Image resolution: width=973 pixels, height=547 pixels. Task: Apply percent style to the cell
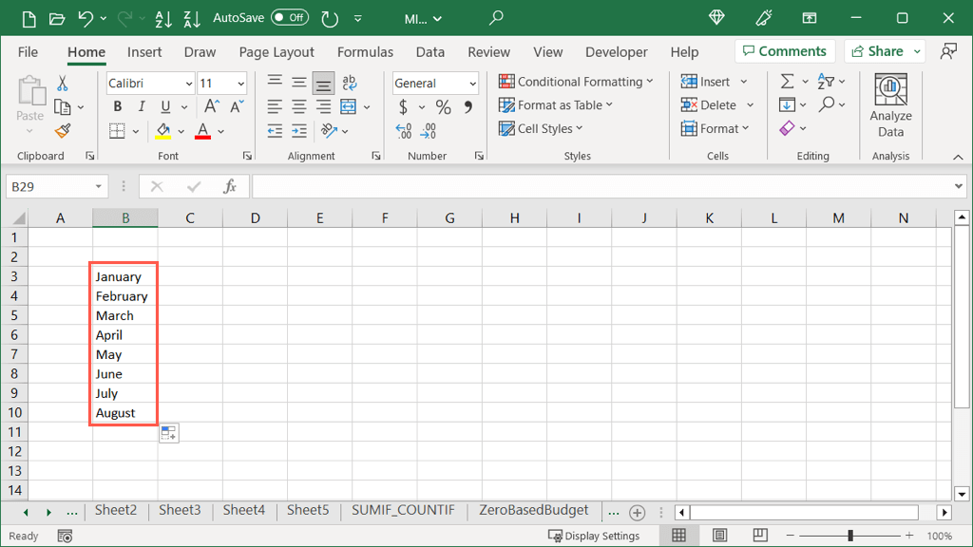click(443, 107)
